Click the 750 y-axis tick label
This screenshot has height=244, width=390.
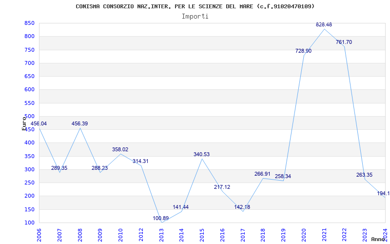pos(29,50)
